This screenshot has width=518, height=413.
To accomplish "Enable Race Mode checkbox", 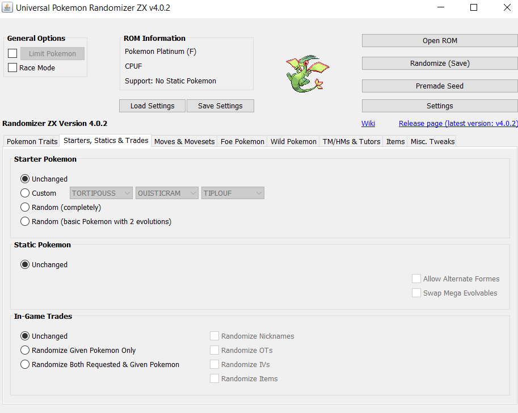I will 12,68.
